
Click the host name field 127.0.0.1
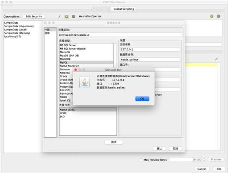[x=150, y=50]
